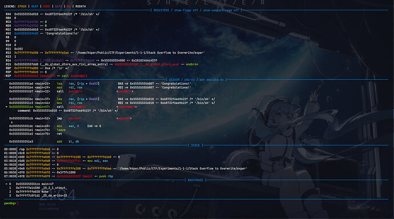Click stack row 07:0038 push rbp
394x219 pixels.
click(59, 176)
